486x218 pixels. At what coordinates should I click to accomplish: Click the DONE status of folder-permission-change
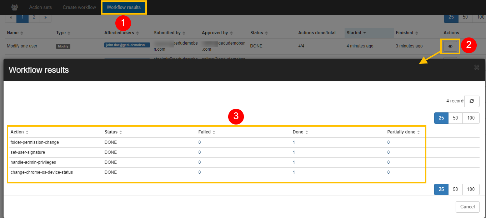pos(110,142)
